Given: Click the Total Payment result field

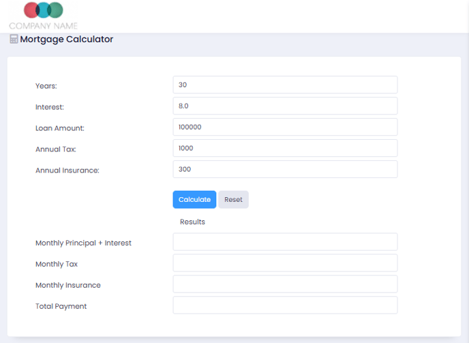Looking at the screenshot, I should tap(285, 305).
